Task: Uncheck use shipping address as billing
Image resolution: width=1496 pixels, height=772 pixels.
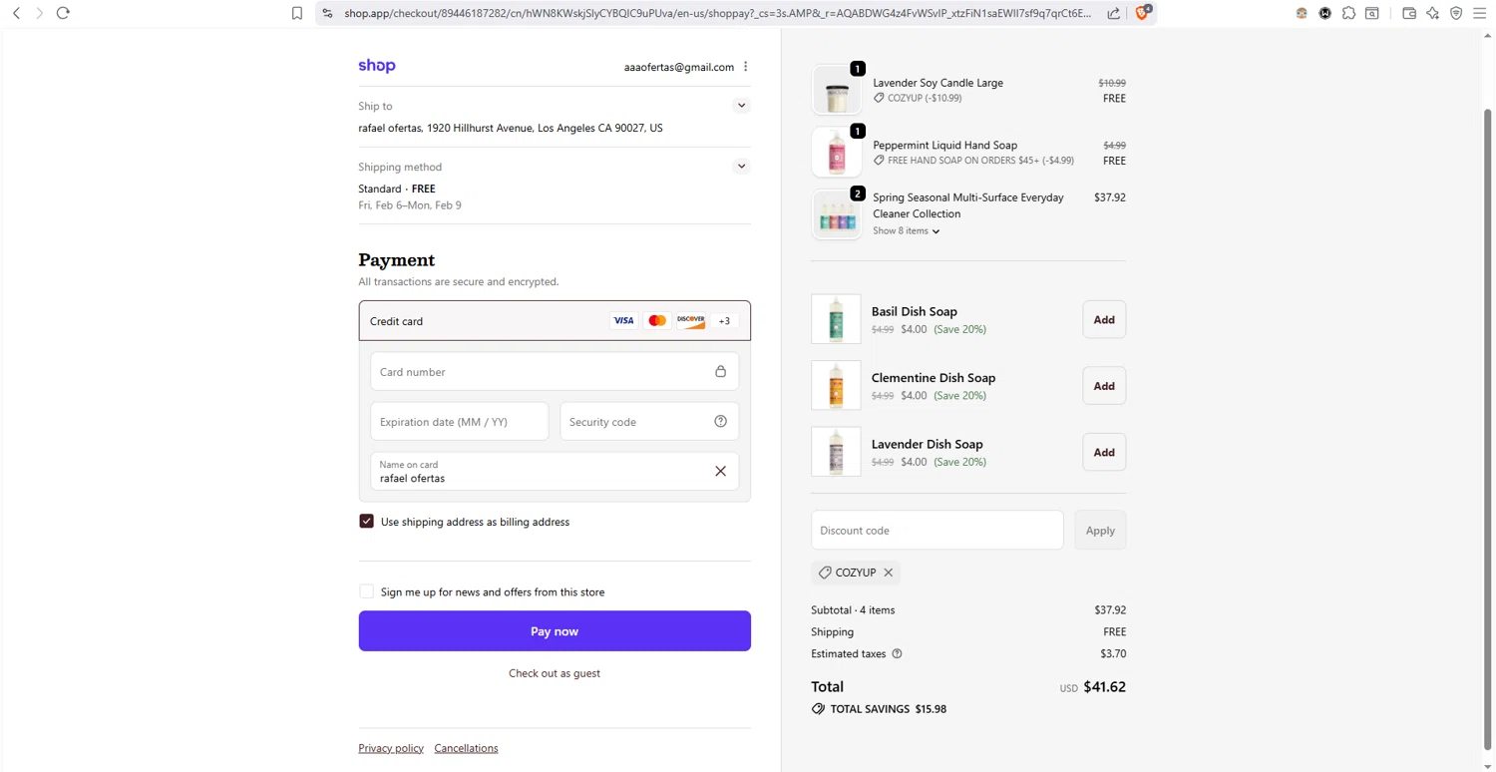Action: [x=366, y=522]
